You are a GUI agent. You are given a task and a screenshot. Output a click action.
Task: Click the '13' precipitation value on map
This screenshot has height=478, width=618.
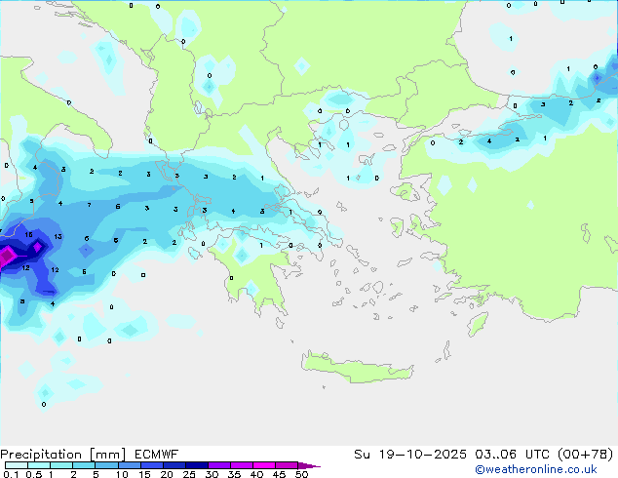point(58,237)
